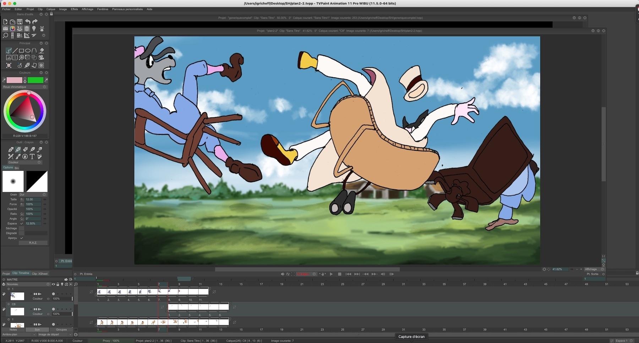Open the Effets menu
Viewport: 639px width, 343px height.
[74, 9]
